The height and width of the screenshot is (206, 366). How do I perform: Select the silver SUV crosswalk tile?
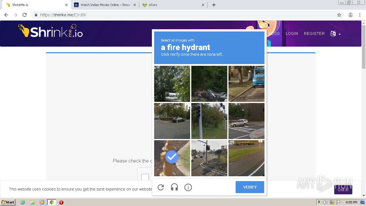point(246,121)
